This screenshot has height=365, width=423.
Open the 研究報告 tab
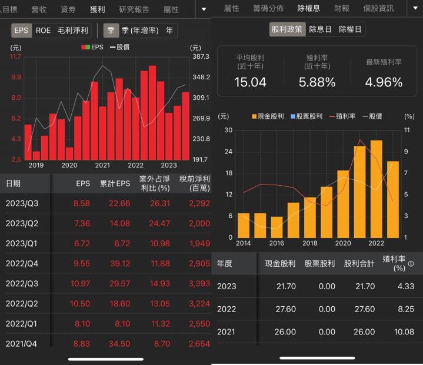pyautogui.click(x=134, y=9)
